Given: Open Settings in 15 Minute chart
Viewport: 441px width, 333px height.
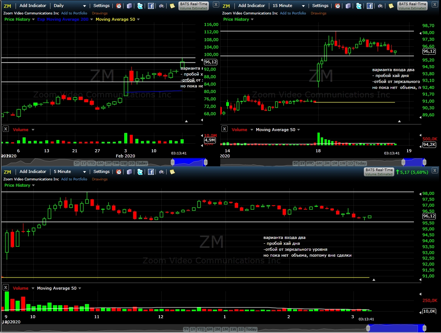Looking at the screenshot, I should [x=320, y=6].
